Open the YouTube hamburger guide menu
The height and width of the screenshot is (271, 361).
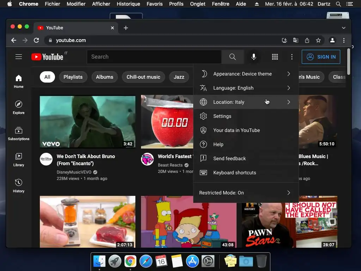coord(19,57)
